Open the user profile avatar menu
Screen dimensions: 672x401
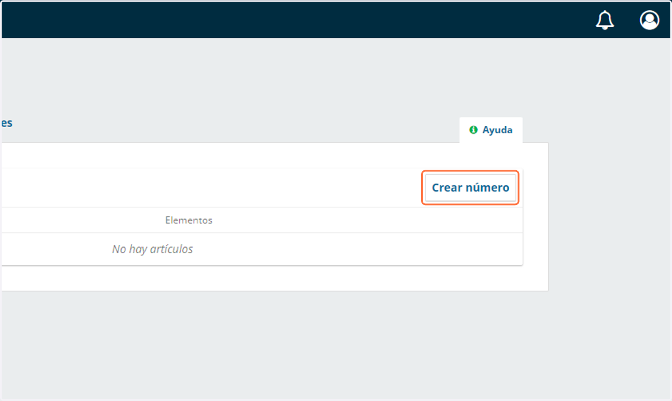650,20
